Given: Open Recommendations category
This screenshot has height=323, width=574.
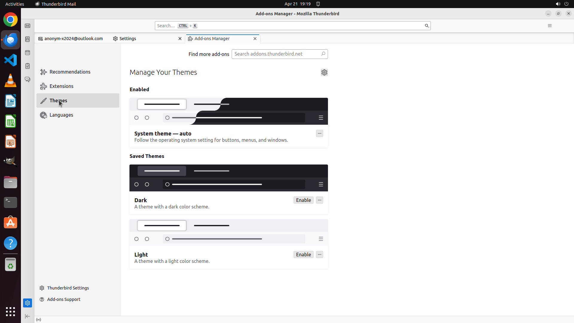Looking at the screenshot, I should coord(78,72).
